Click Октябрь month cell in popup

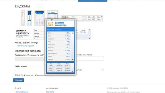[67, 69]
